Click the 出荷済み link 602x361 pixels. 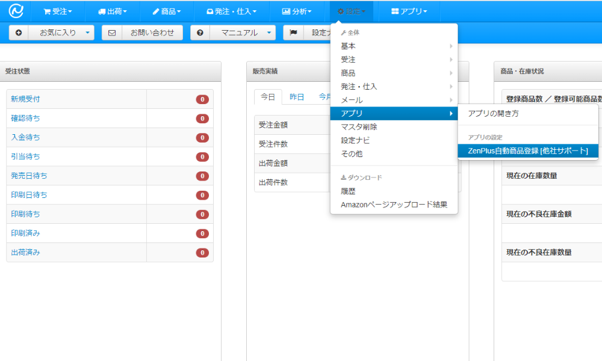tap(26, 252)
